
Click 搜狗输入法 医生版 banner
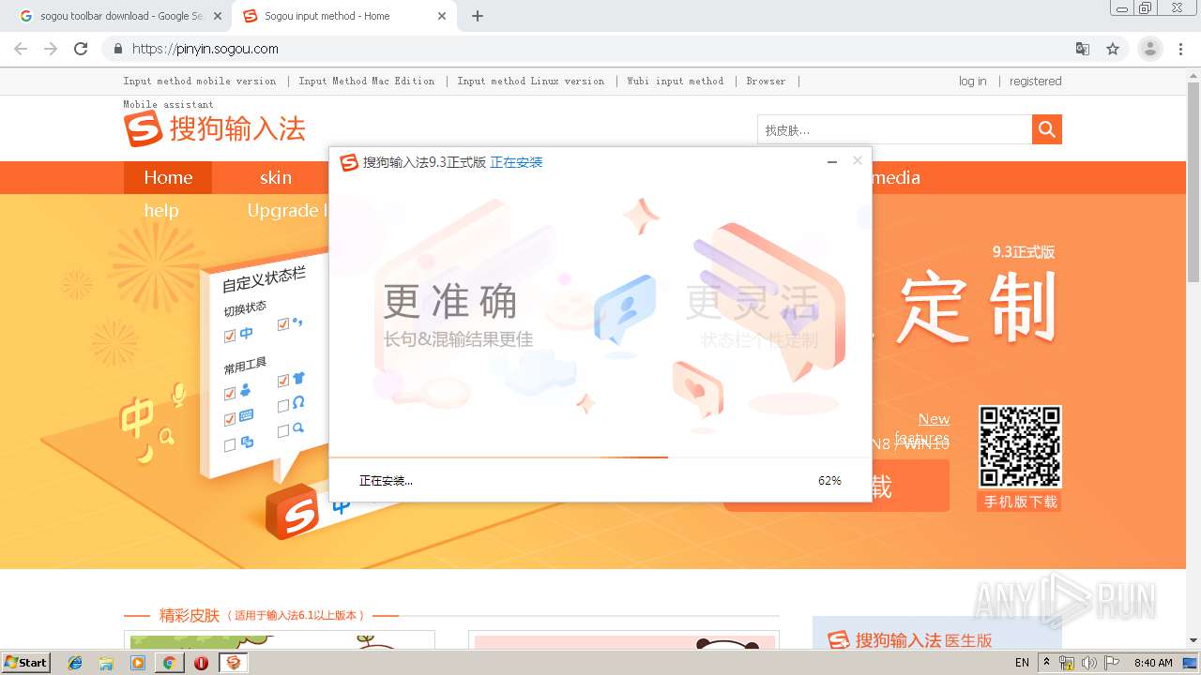[936, 633]
